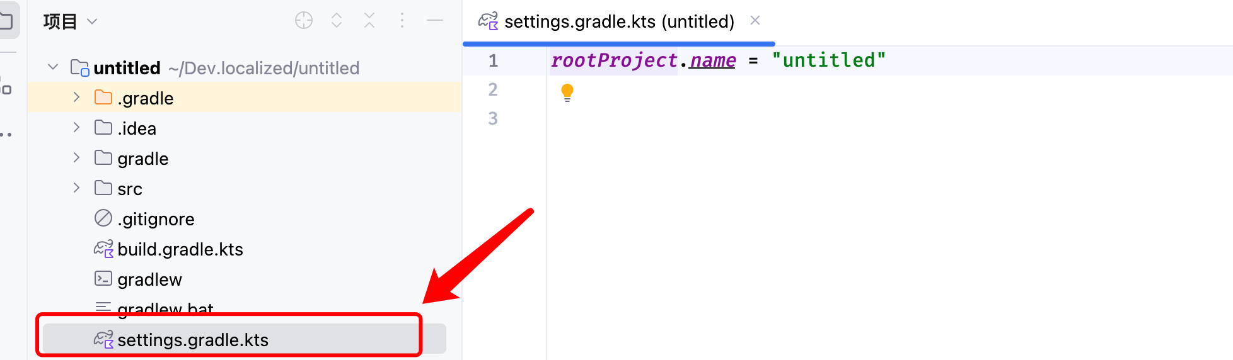Image resolution: width=1233 pixels, height=360 pixels.
Task: Click the collapse all tree icon
Action: [x=369, y=21]
